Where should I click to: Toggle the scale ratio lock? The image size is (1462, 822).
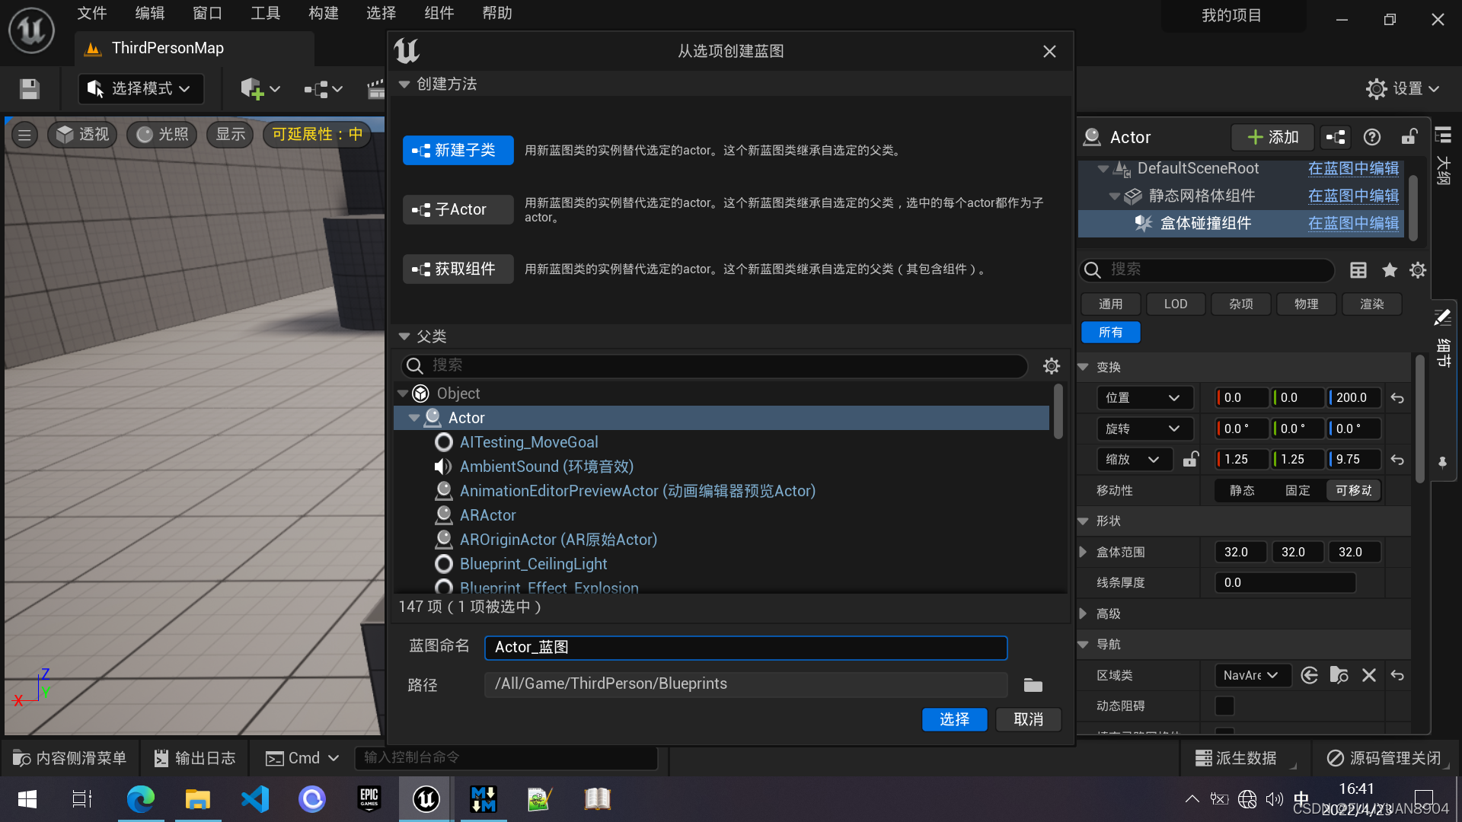[x=1191, y=460]
